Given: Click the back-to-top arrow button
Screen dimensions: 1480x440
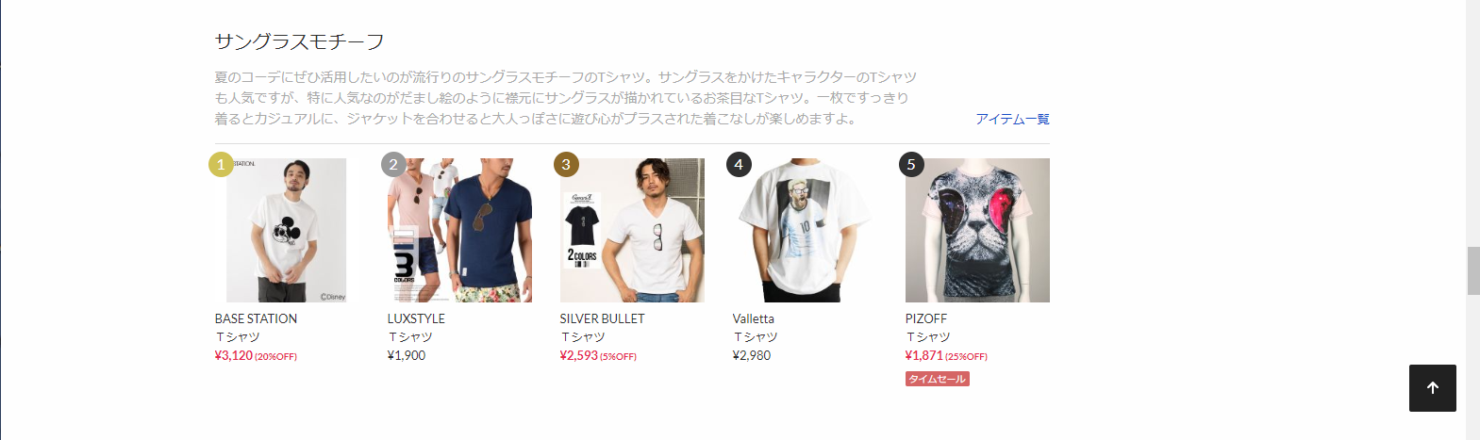Looking at the screenshot, I should 1432,388.
